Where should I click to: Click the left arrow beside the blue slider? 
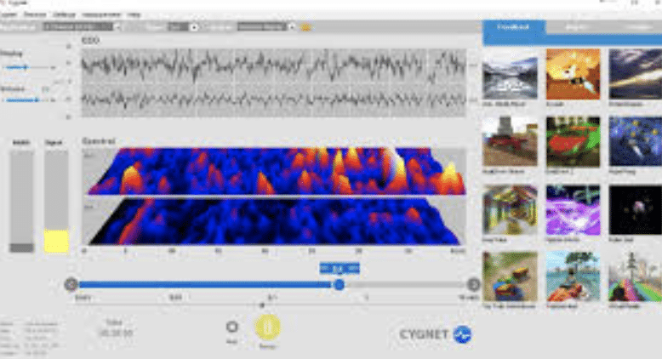71,285
